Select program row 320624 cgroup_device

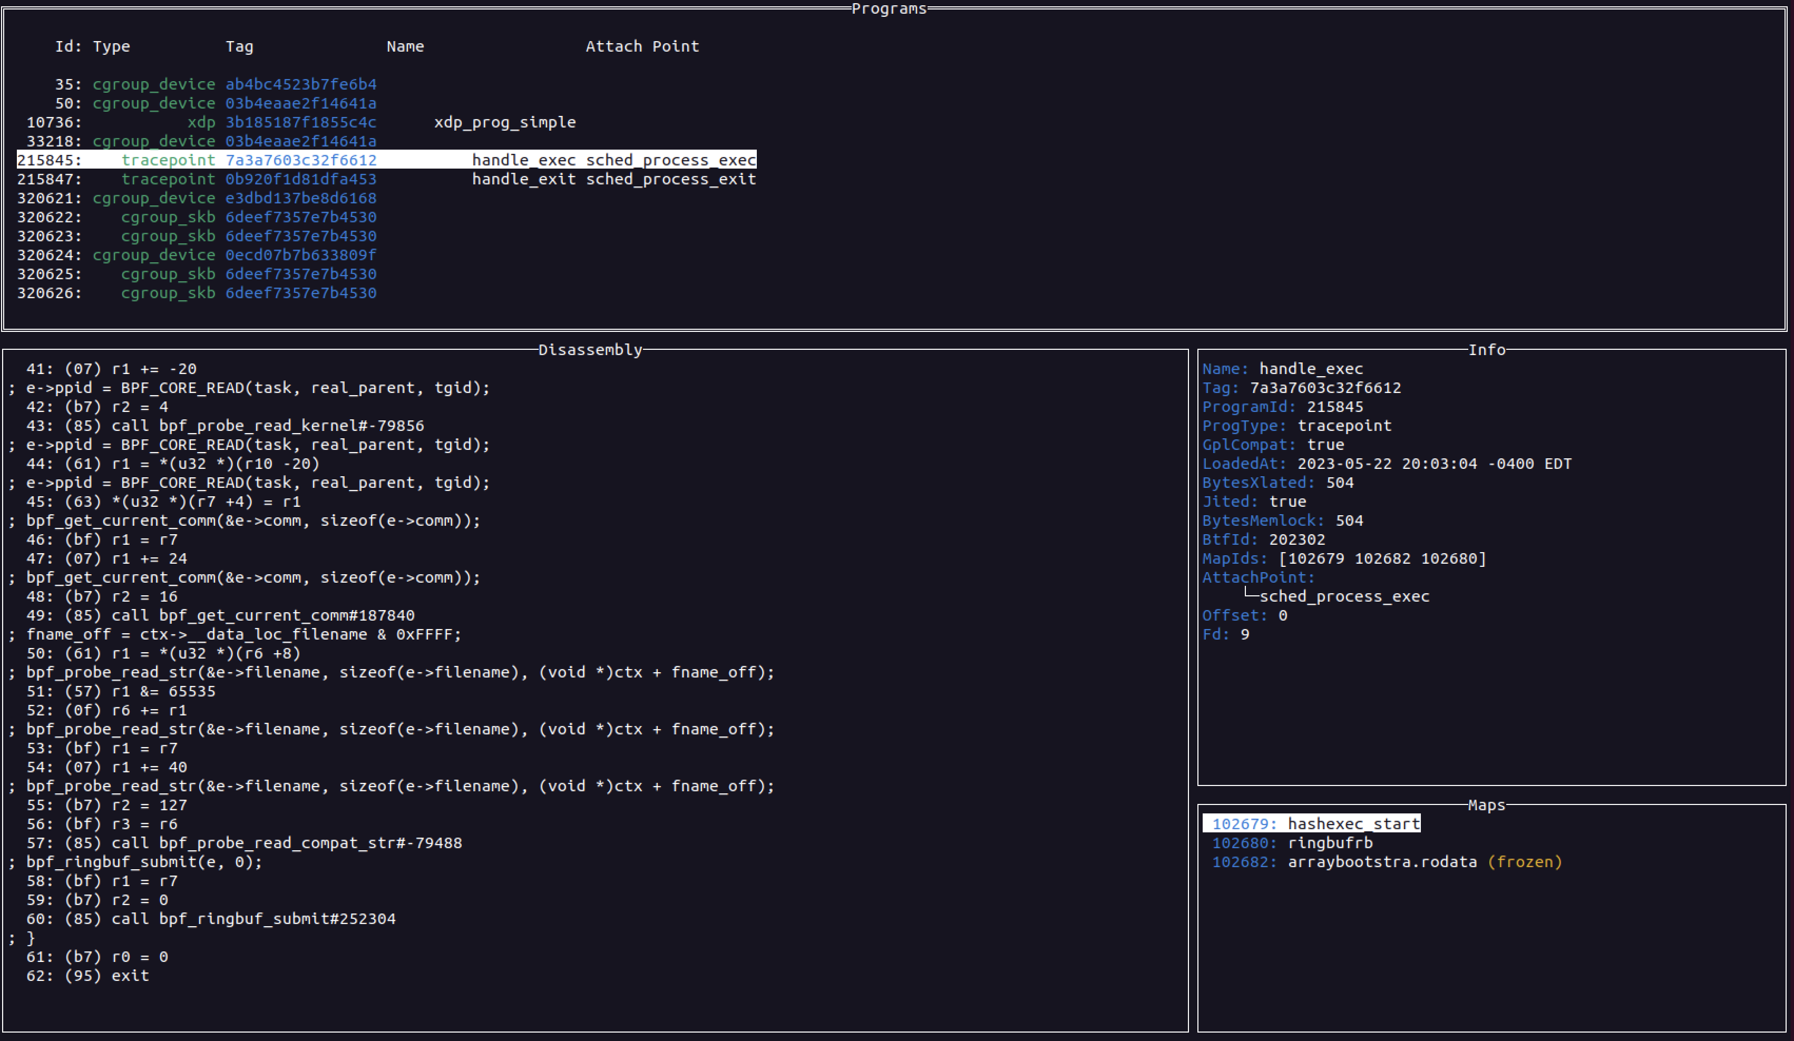(197, 255)
